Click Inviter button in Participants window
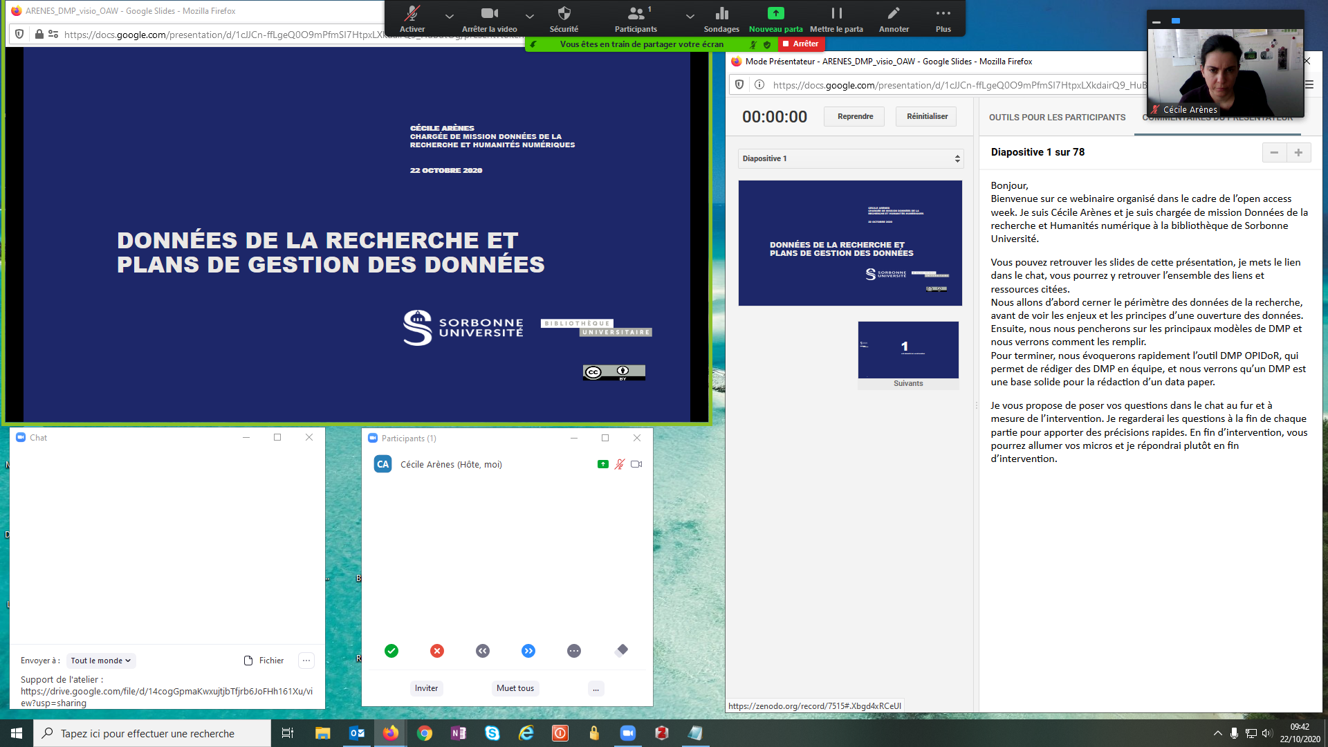Image resolution: width=1328 pixels, height=747 pixels. point(426,688)
